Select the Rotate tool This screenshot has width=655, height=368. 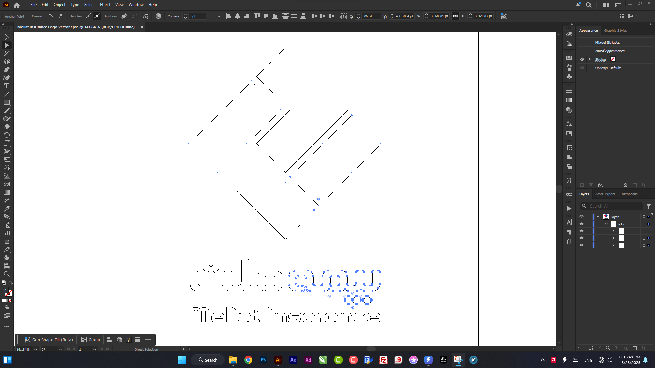7,135
